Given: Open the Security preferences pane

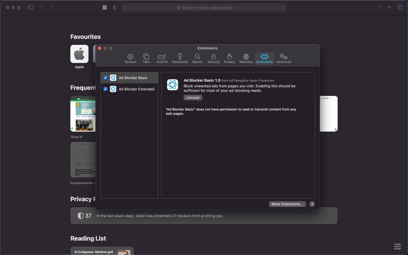Looking at the screenshot, I should [x=213, y=58].
